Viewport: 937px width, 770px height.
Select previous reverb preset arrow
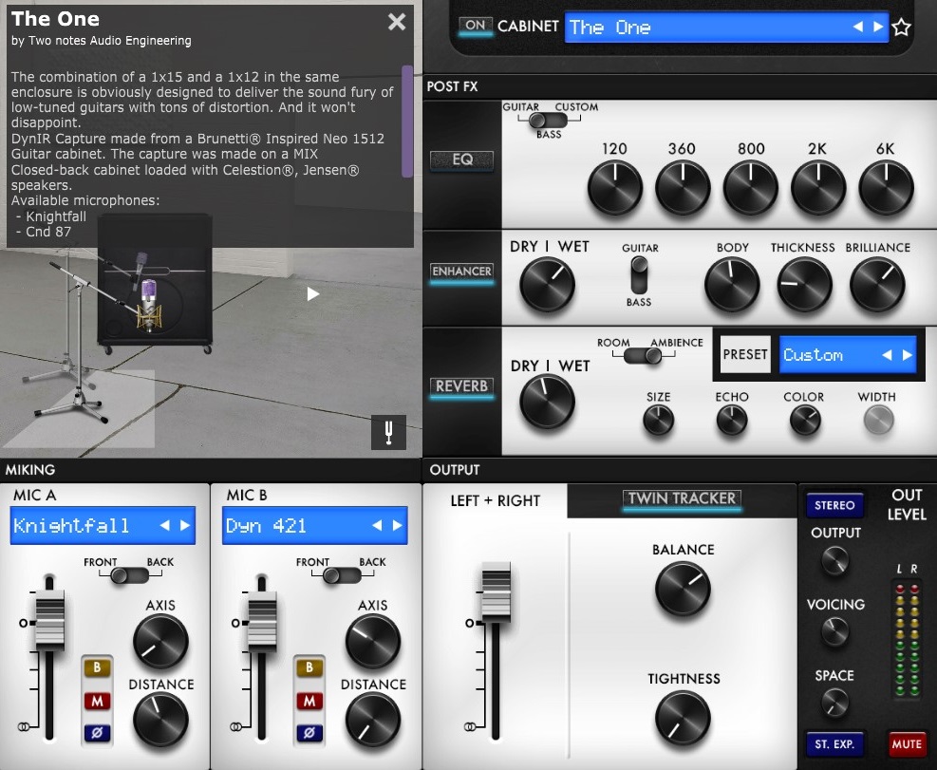point(888,355)
